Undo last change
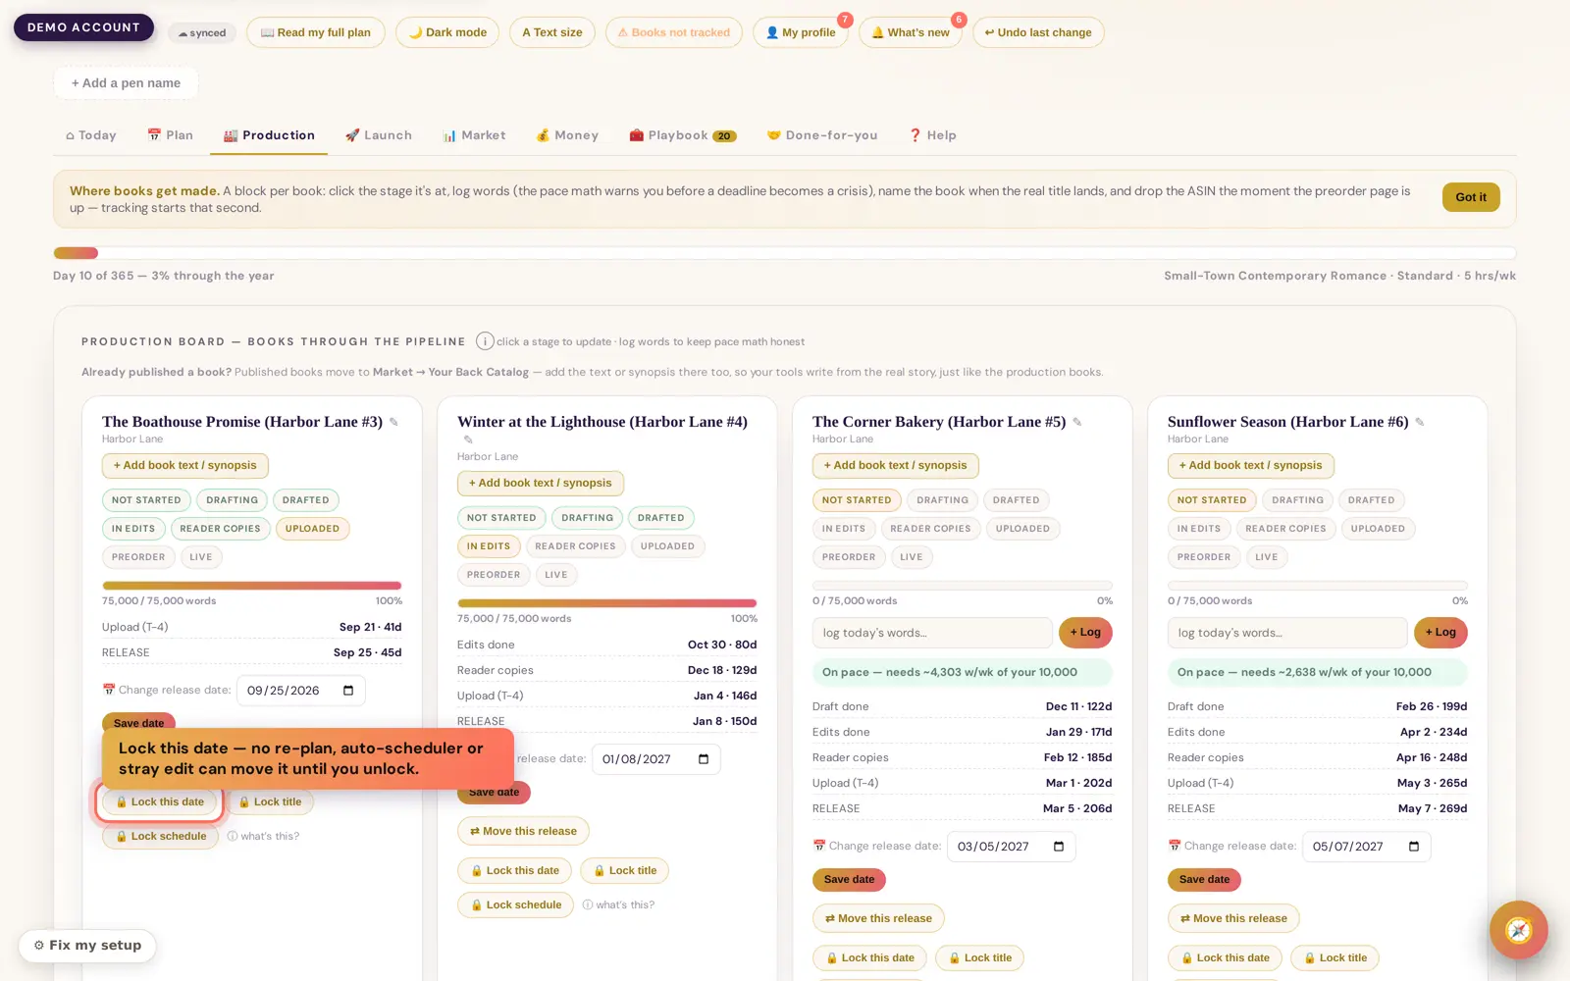Image resolution: width=1570 pixels, height=981 pixels. [1038, 32]
